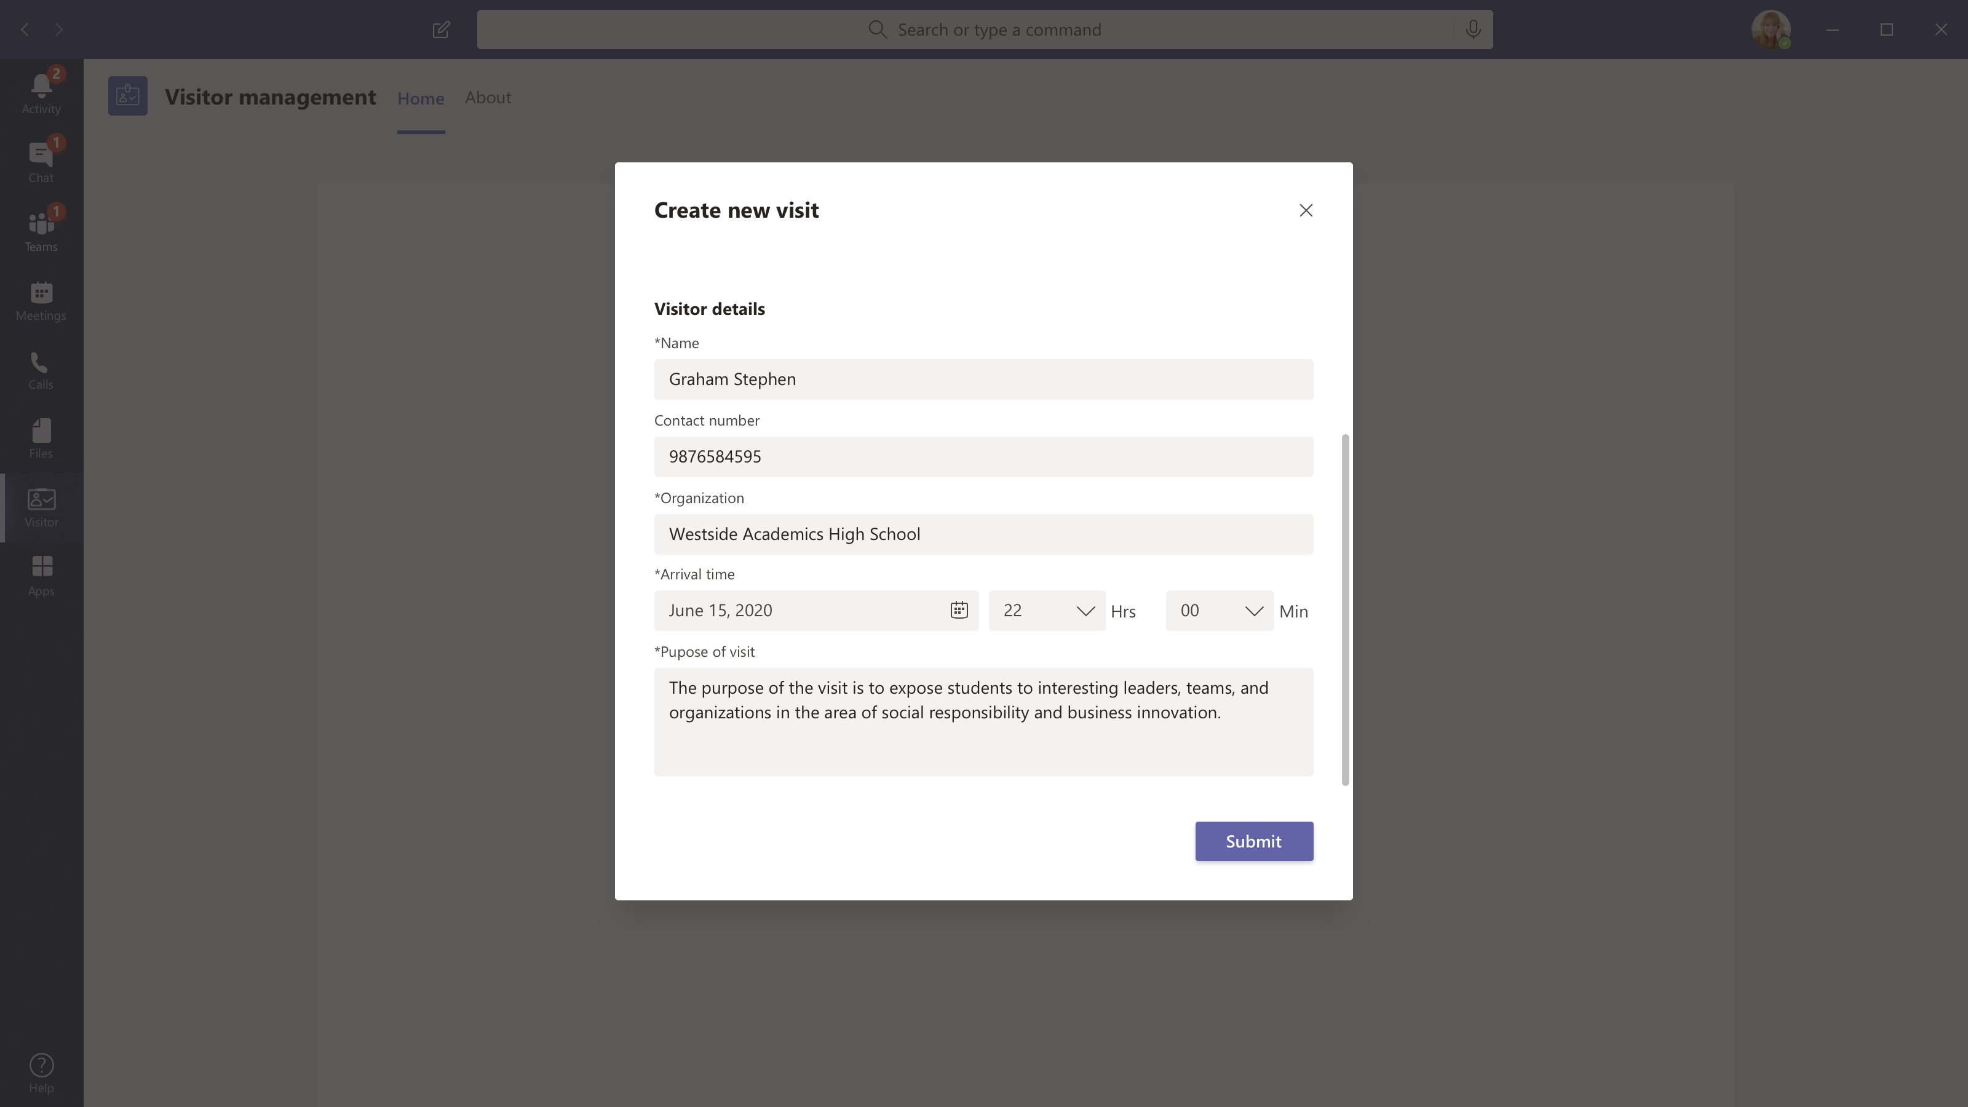The height and width of the screenshot is (1107, 1968).
Task: Submit the new visit form
Action: (1254, 841)
